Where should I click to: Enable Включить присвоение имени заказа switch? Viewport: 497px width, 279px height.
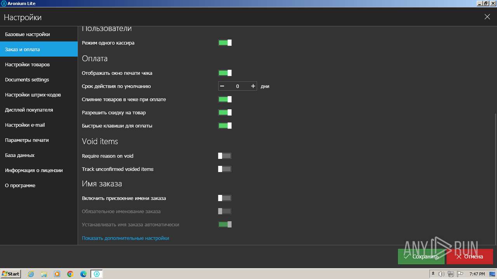225,198
